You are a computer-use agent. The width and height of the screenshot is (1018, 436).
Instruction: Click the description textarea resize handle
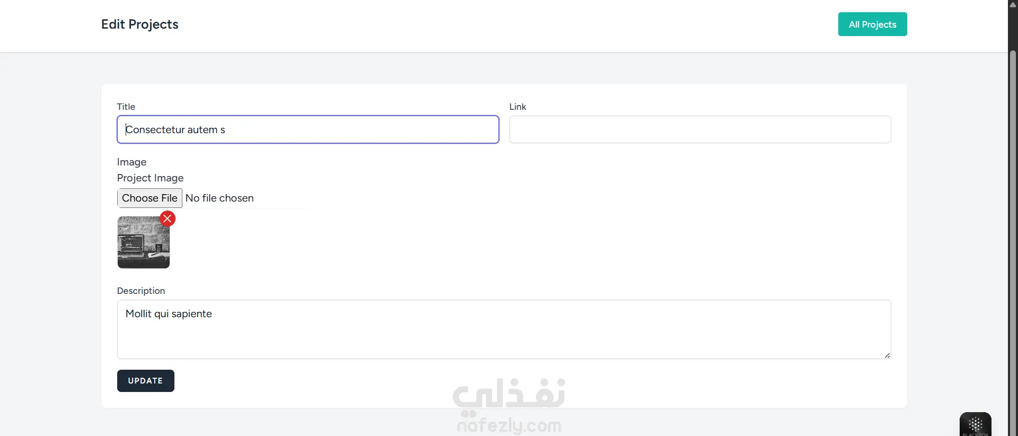tap(887, 355)
